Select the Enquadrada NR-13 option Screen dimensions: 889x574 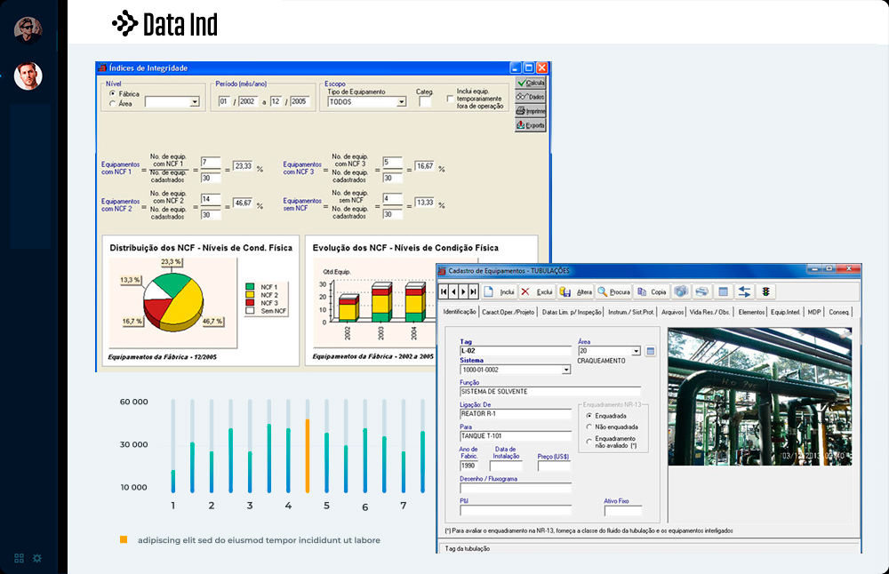(x=589, y=415)
